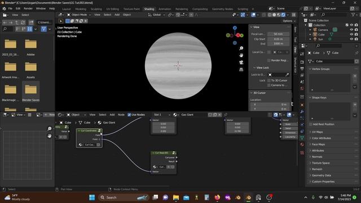Viewport: 361px width, 203px height.
Task: Open the Material properties tab (red sphere icon)
Action: click(302, 144)
